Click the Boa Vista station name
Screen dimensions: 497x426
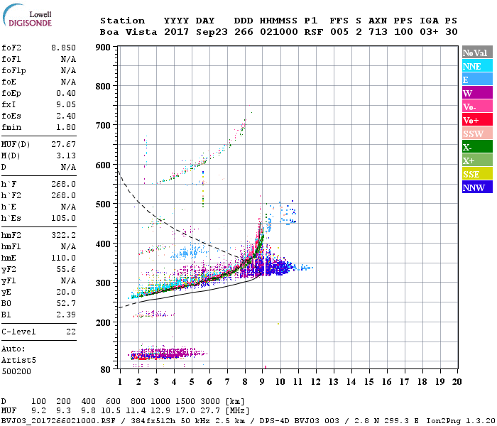coord(129,32)
